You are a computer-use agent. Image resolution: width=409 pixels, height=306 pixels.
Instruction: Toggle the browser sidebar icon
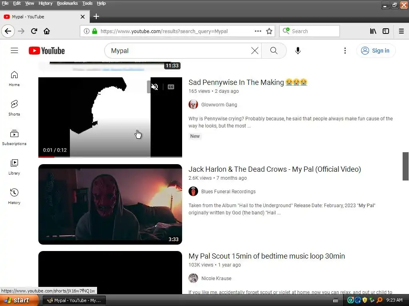(386, 31)
